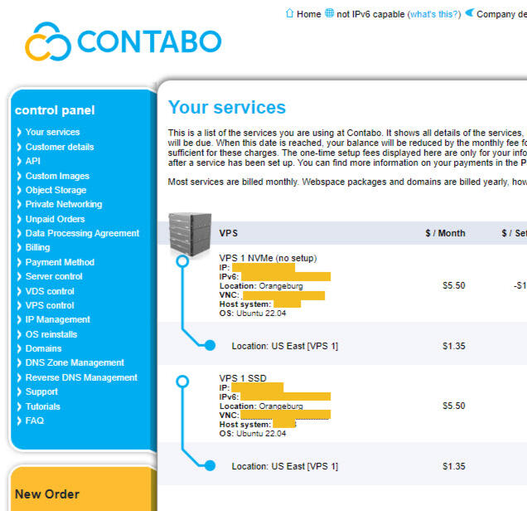Image resolution: width=527 pixels, height=511 pixels.
Task: Click the Contabo cloud logo
Action: click(x=48, y=41)
